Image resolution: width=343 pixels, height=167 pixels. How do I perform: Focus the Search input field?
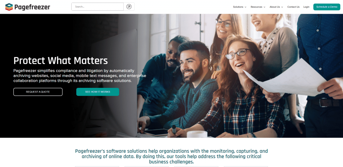97,7
